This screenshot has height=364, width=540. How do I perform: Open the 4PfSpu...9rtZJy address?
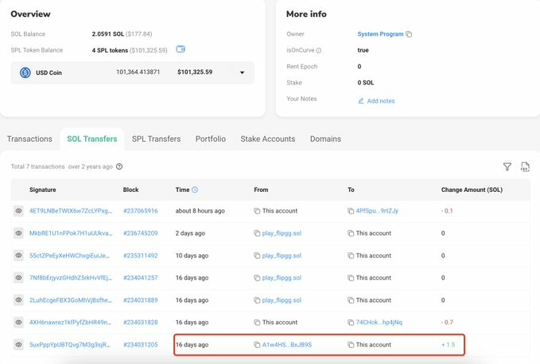[377, 211]
